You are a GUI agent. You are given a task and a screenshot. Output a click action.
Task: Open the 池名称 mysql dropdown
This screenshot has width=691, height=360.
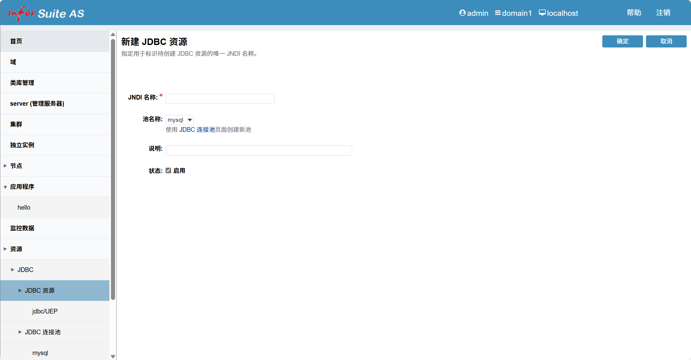click(x=179, y=120)
